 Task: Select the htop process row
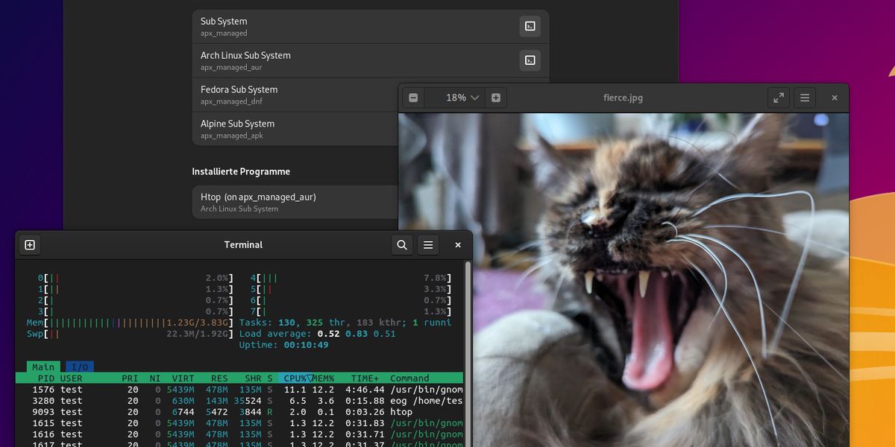tap(224, 411)
